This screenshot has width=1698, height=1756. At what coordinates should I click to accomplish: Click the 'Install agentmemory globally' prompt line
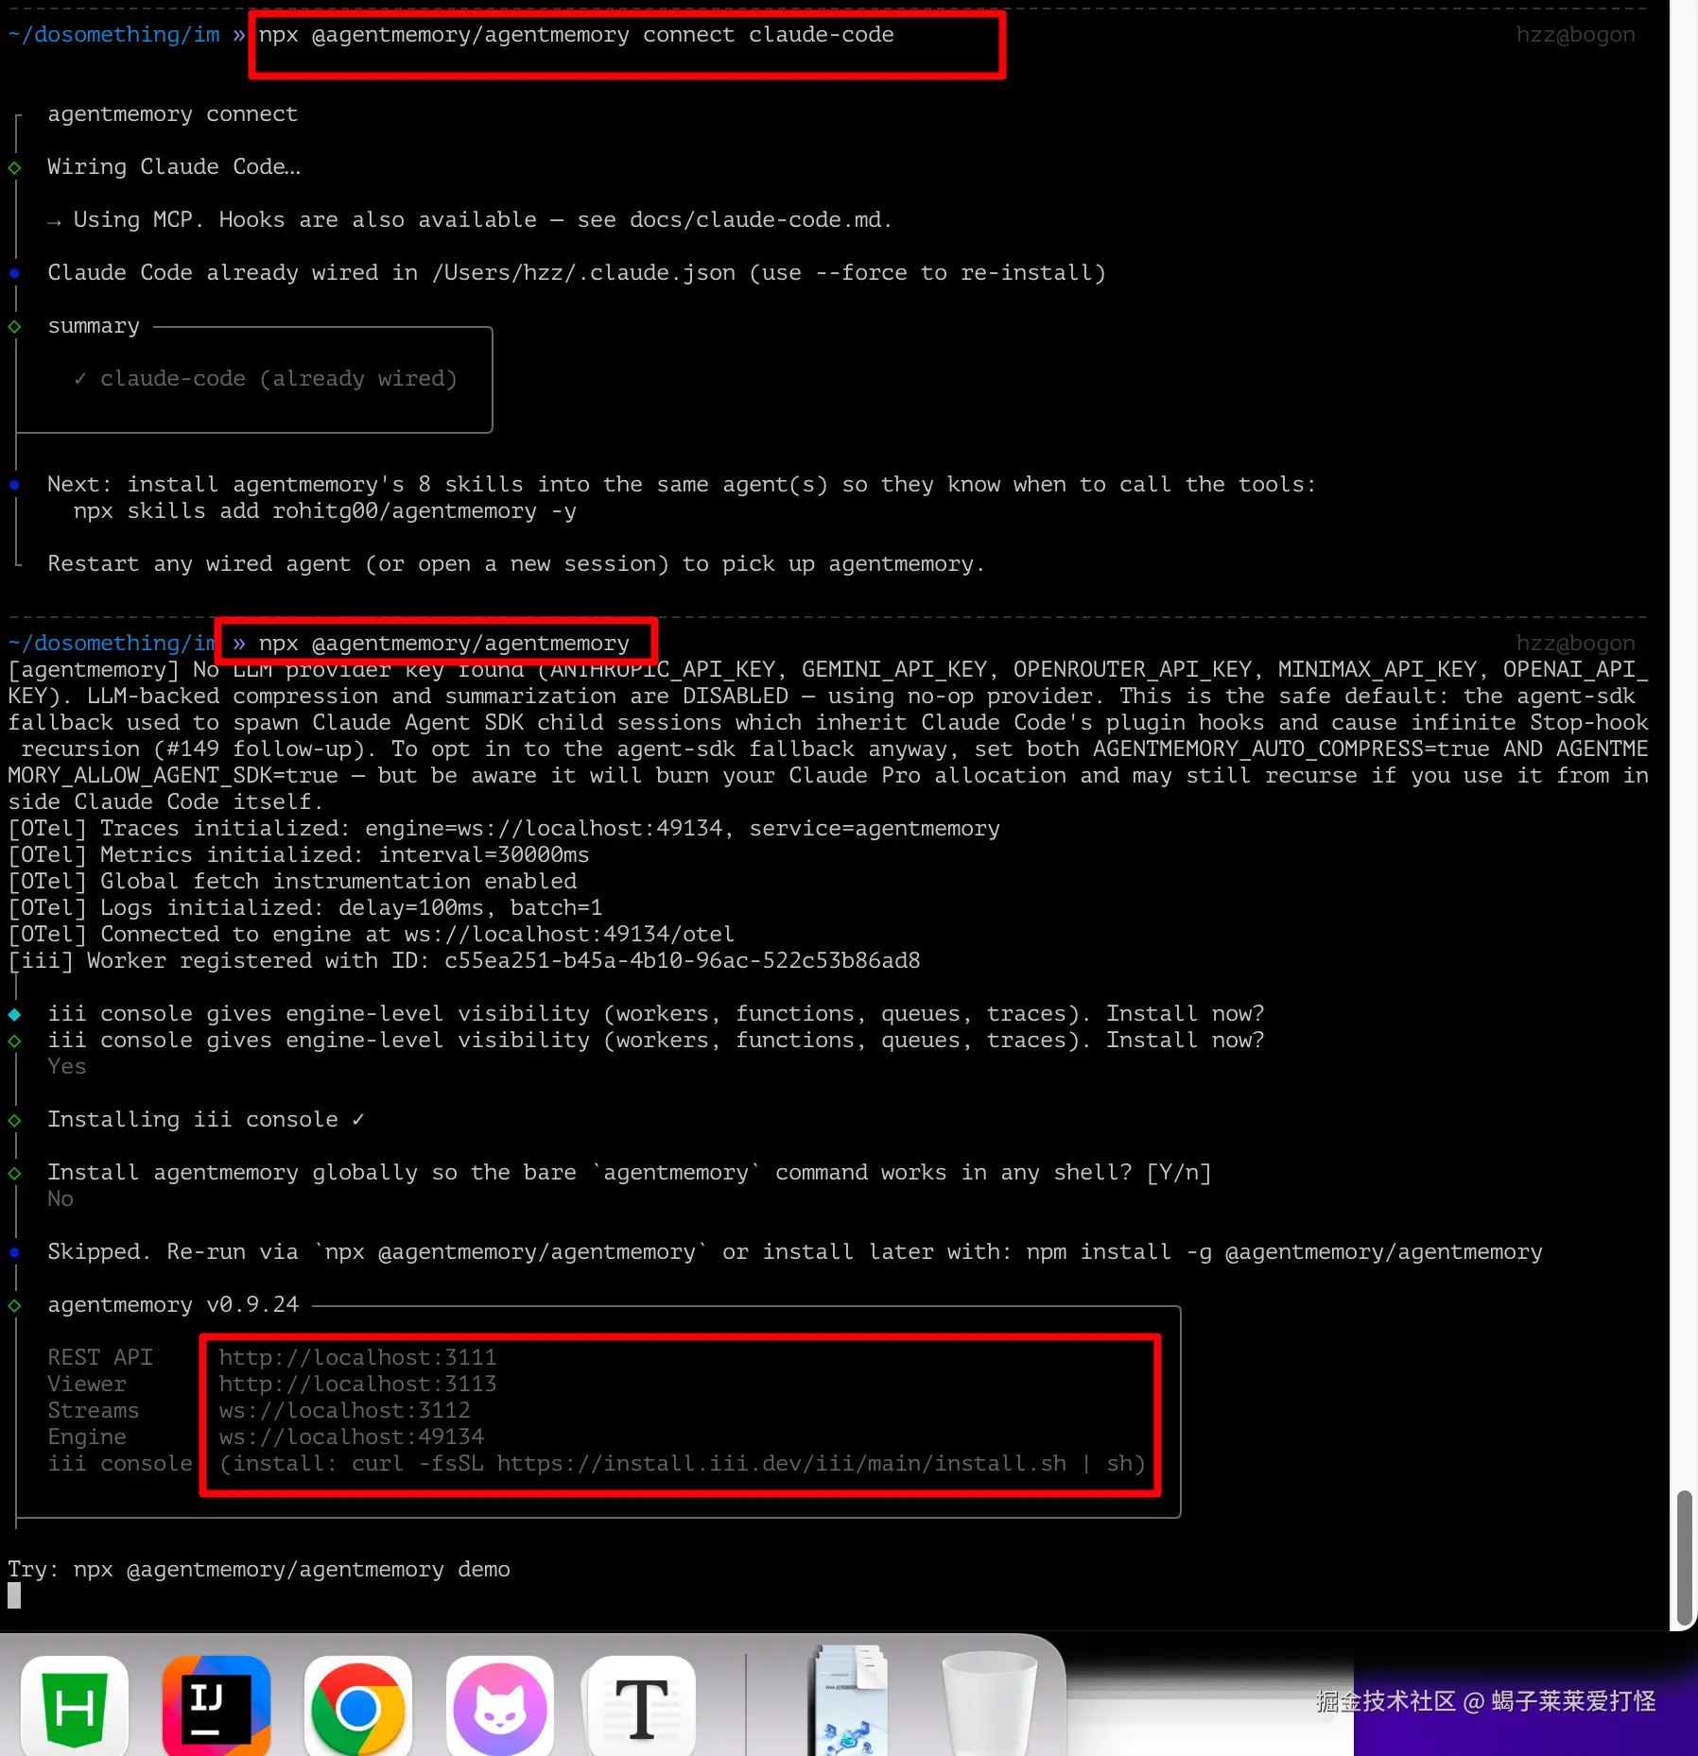630,1172
